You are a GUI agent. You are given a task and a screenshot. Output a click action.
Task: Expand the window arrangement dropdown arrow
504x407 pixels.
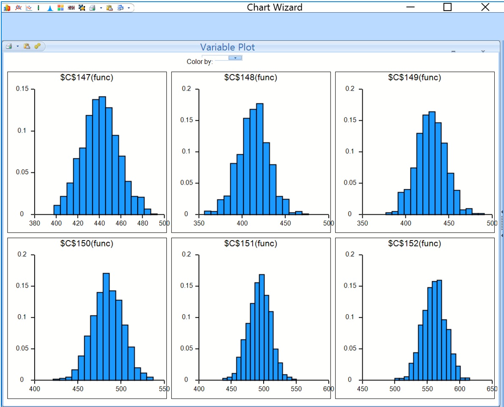tap(129, 8)
